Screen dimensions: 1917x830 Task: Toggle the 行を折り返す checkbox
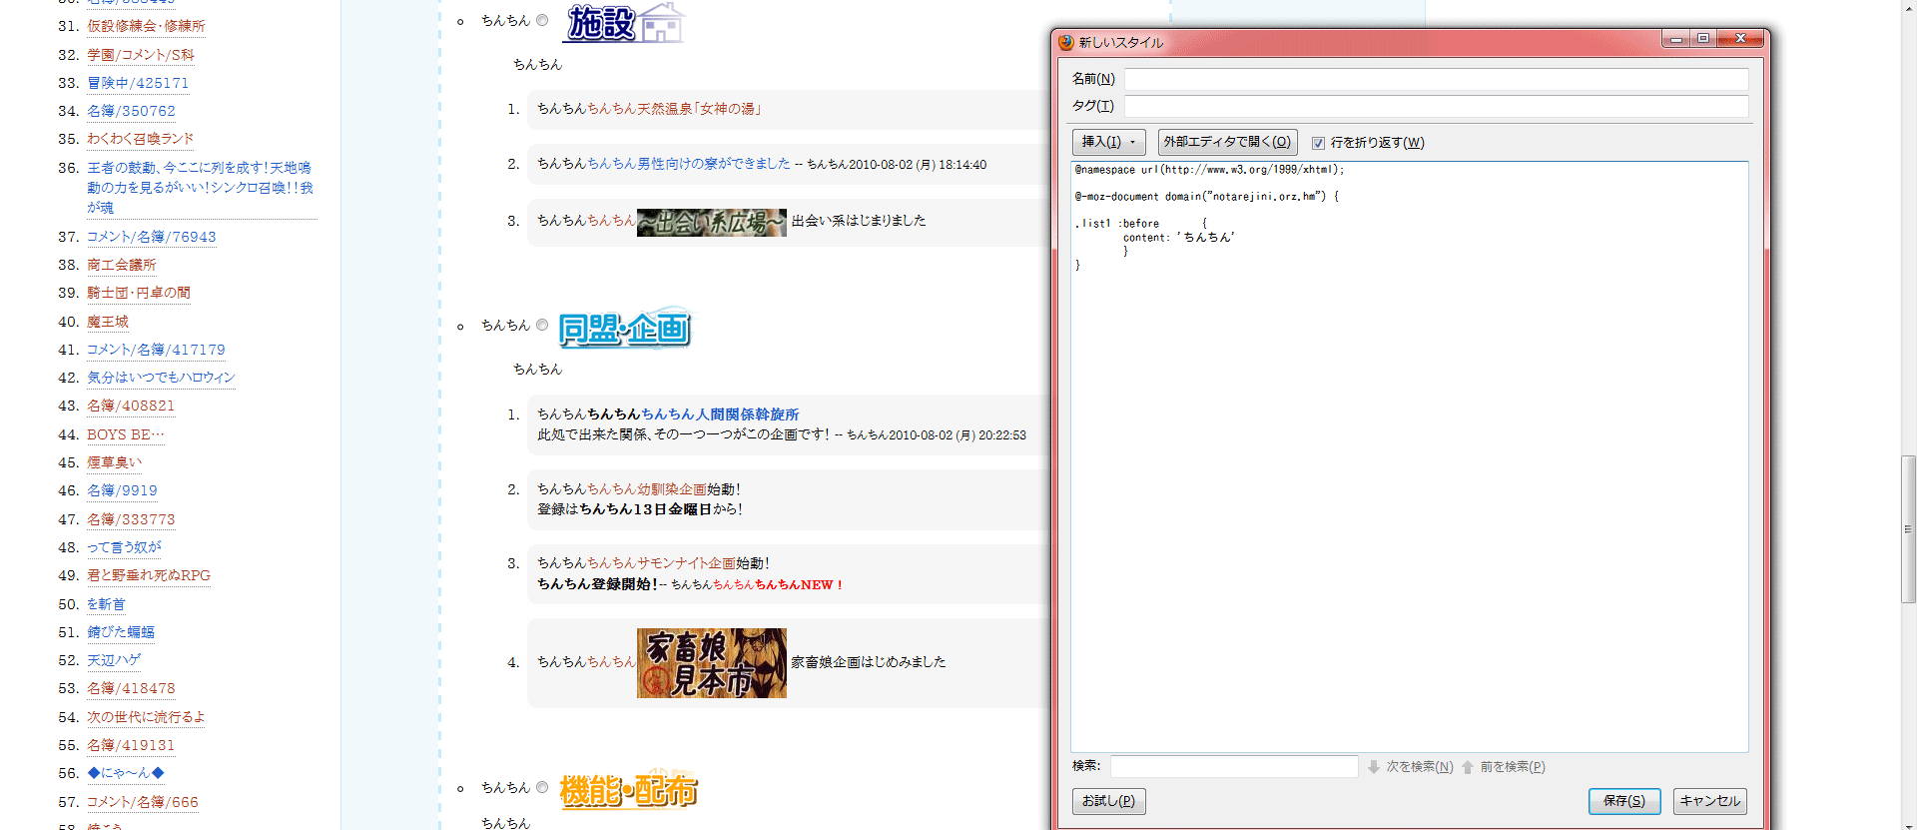point(1318,143)
